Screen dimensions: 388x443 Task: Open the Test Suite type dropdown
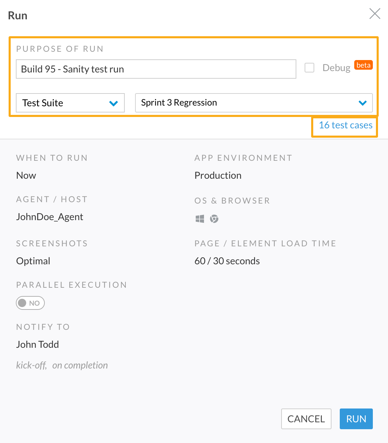click(70, 103)
